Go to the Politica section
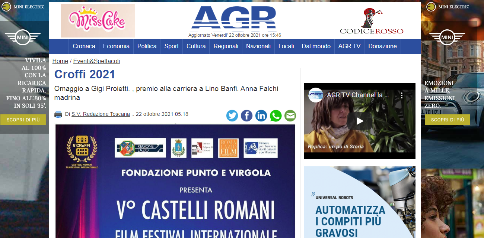484x238 pixels. (147, 46)
